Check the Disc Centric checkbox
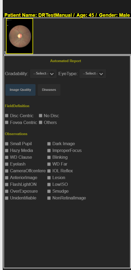 (x=7, y=116)
